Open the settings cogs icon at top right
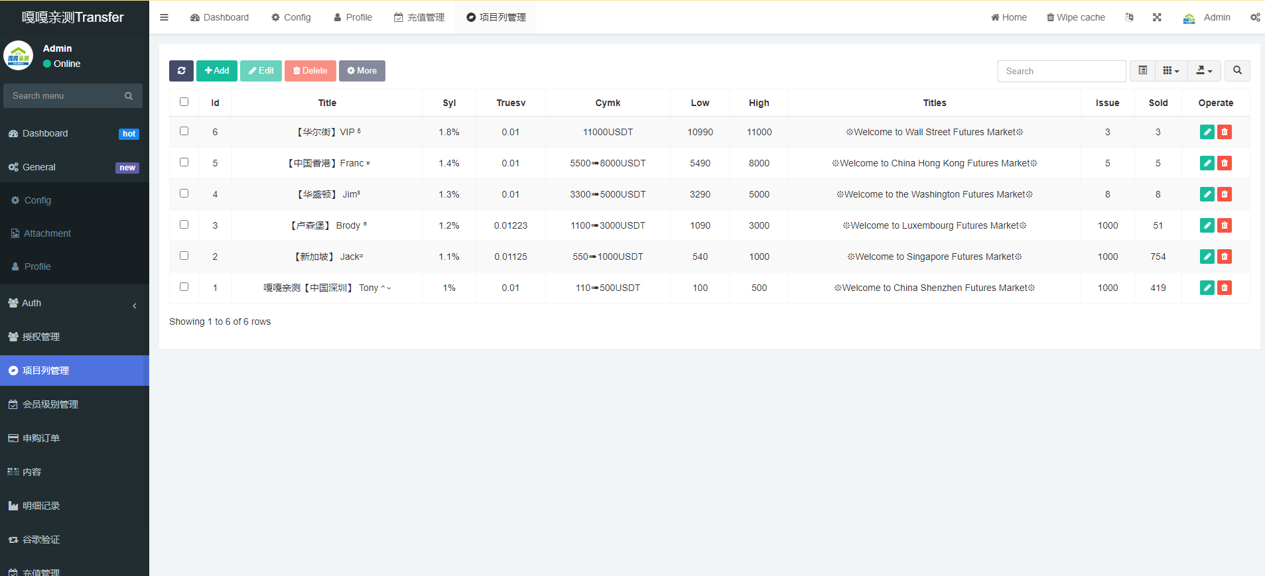Viewport: 1265px width, 576px height. tap(1255, 17)
